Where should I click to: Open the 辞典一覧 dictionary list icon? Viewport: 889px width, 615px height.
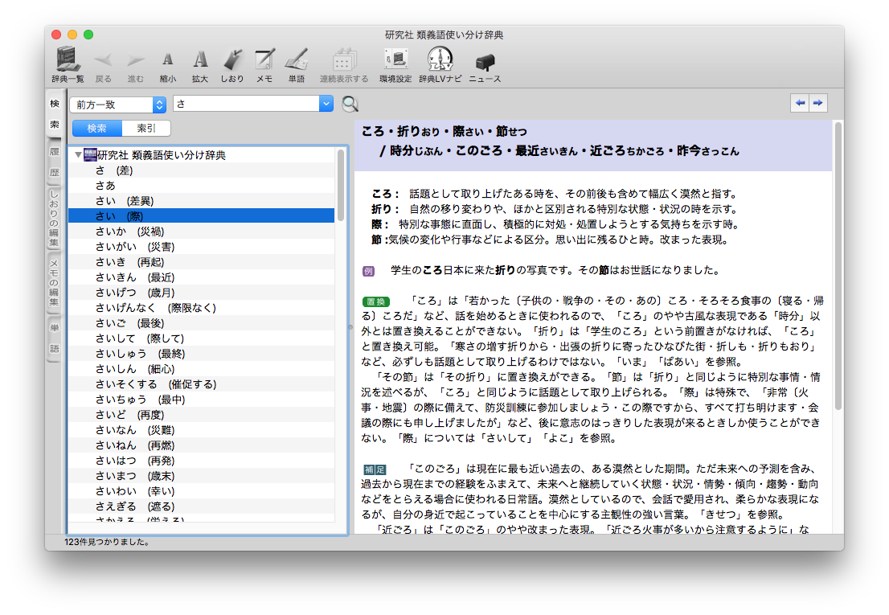click(x=68, y=59)
